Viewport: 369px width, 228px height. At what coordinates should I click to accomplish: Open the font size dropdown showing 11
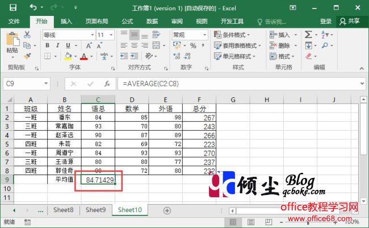coord(111,35)
